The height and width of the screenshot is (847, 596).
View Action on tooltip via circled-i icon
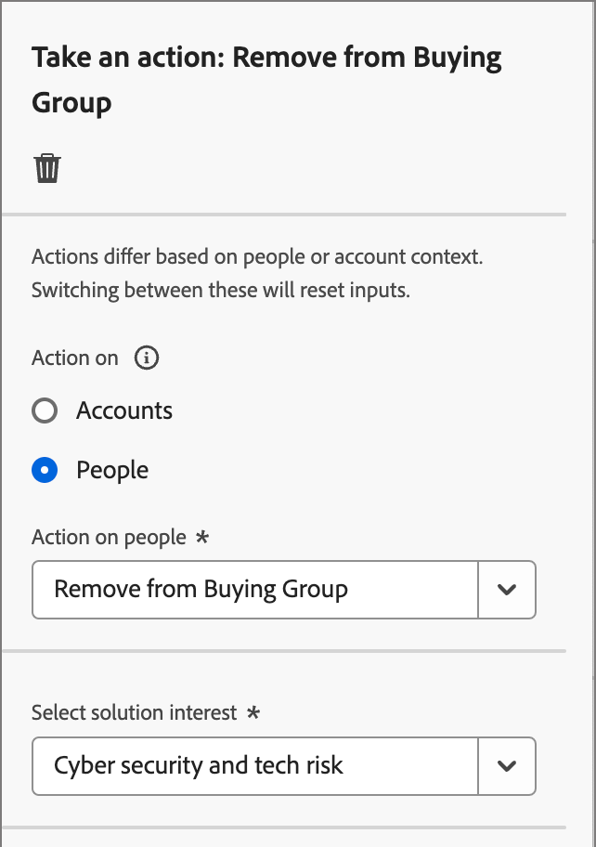point(146,358)
